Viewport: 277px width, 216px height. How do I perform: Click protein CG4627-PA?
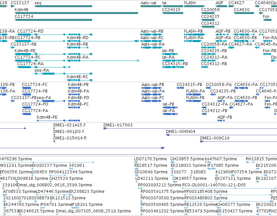tap(241, 104)
